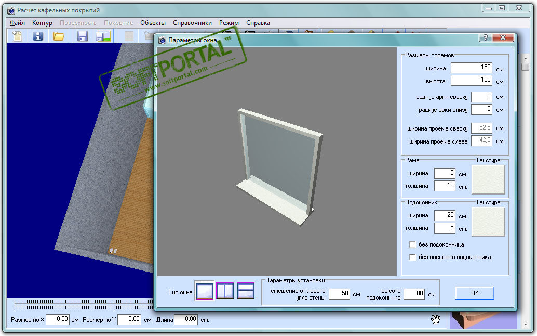
Task: Open project via the folder toolbar icon
Action: click(x=58, y=36)
